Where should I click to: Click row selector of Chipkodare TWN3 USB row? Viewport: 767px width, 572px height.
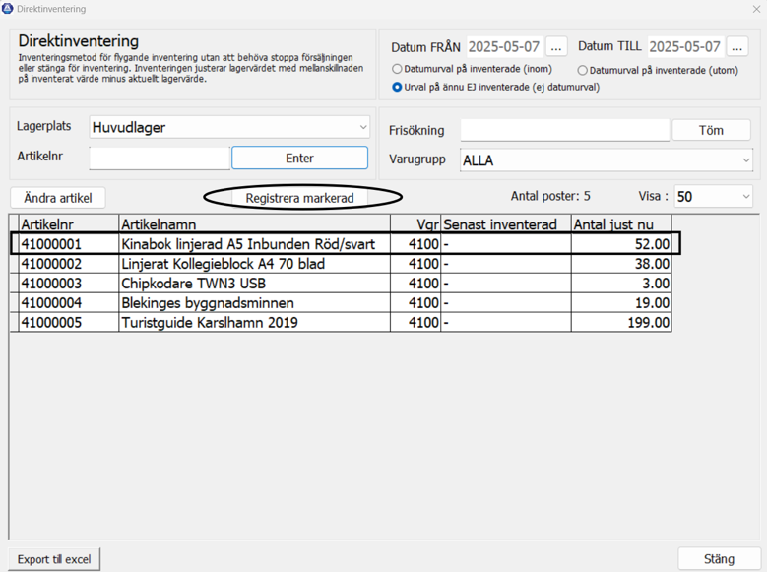(14, 284)
